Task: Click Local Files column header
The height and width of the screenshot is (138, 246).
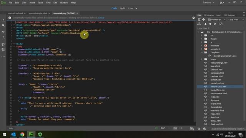Action: click(203, 28)
